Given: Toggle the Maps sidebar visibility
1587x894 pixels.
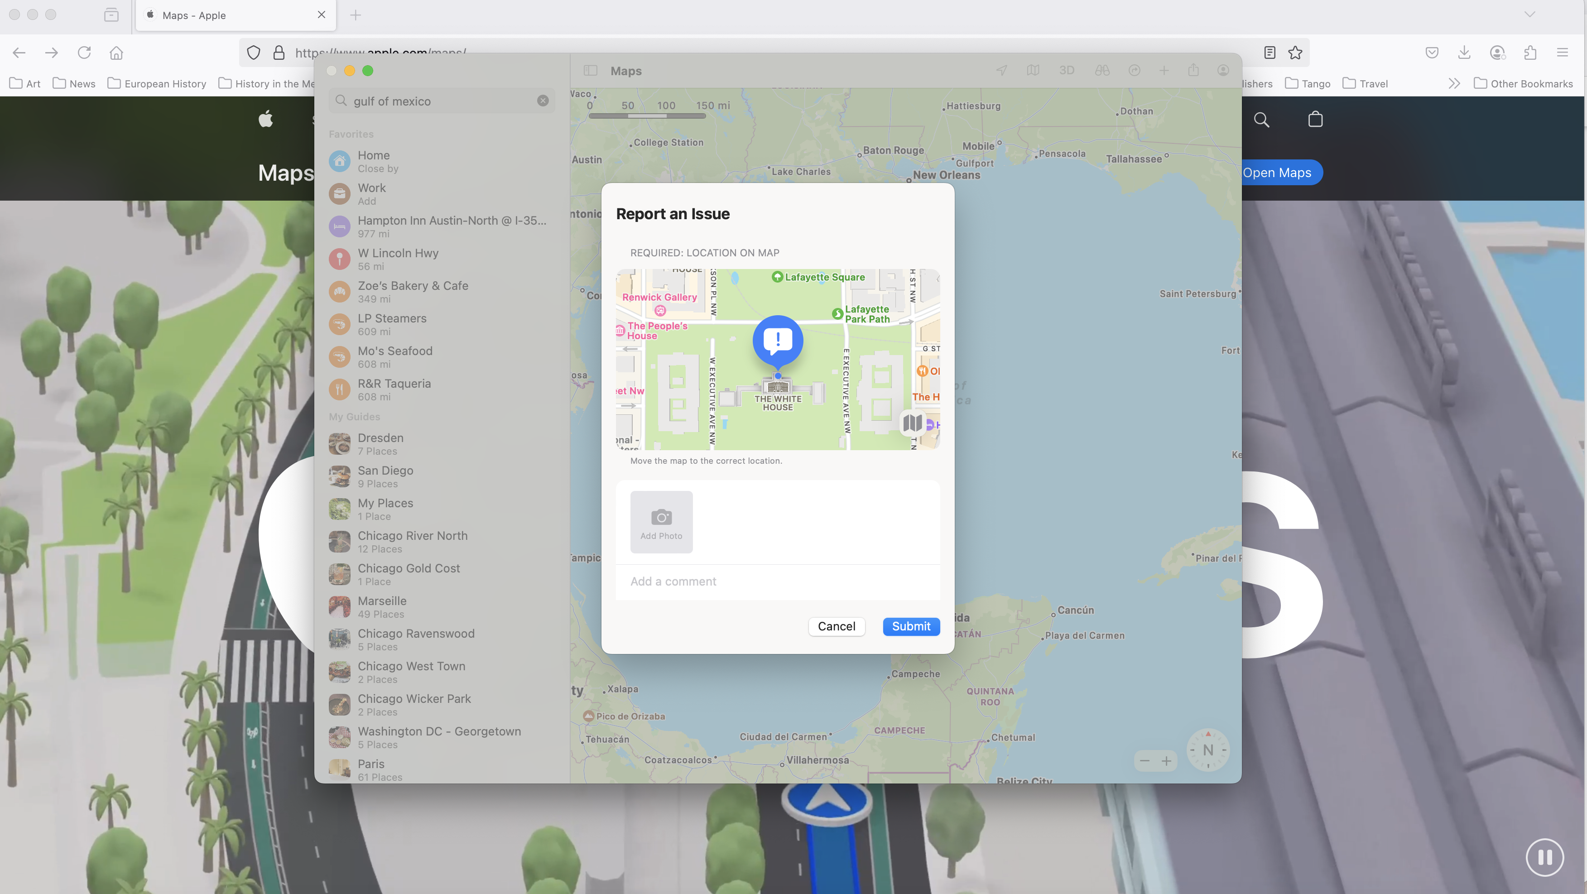Looking at the screenshot, I should click(590, 71).
